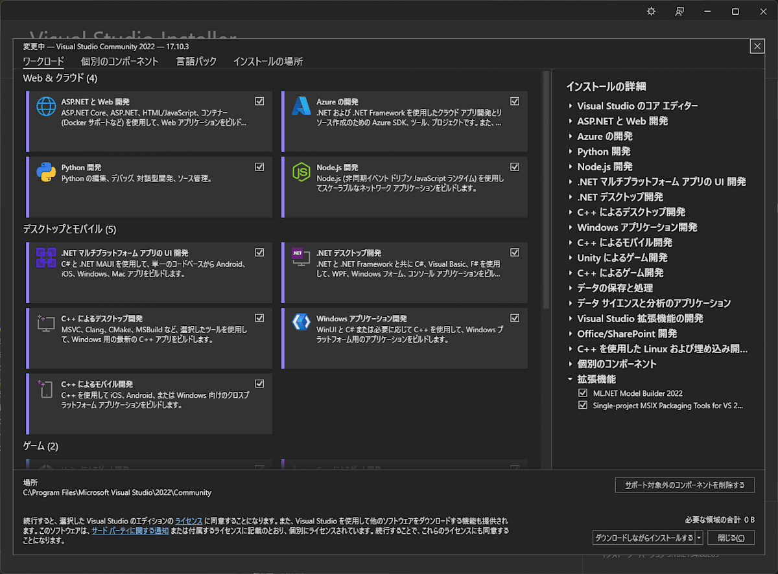Switch to the 個別のコンポーネント tab

click(x=120, y=62)
